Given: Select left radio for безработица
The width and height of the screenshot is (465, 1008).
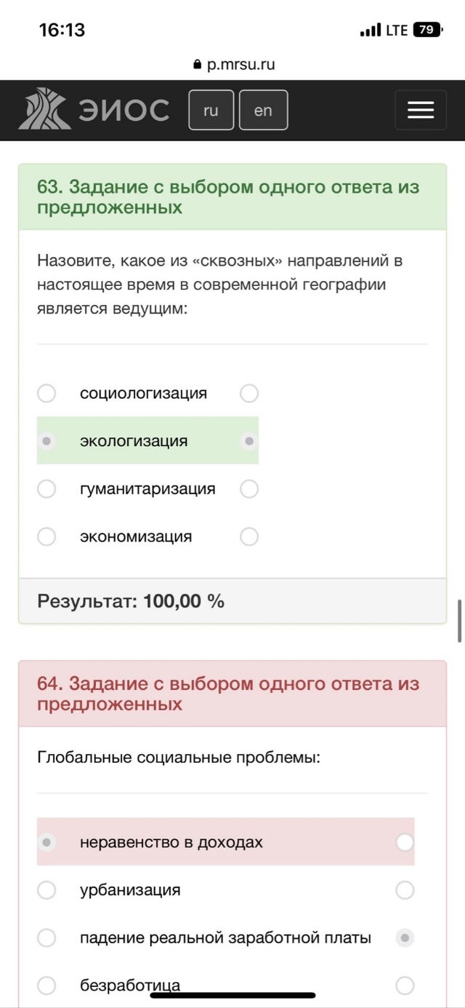Looking at the screenshot, I should pos(46,985).
